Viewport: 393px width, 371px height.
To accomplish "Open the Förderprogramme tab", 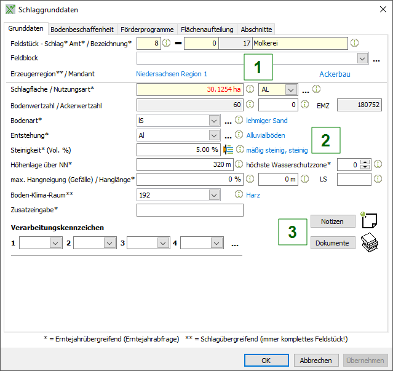I will [146, 29].
